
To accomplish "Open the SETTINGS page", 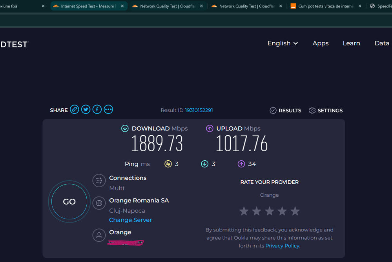I will [x=326, y=110].
